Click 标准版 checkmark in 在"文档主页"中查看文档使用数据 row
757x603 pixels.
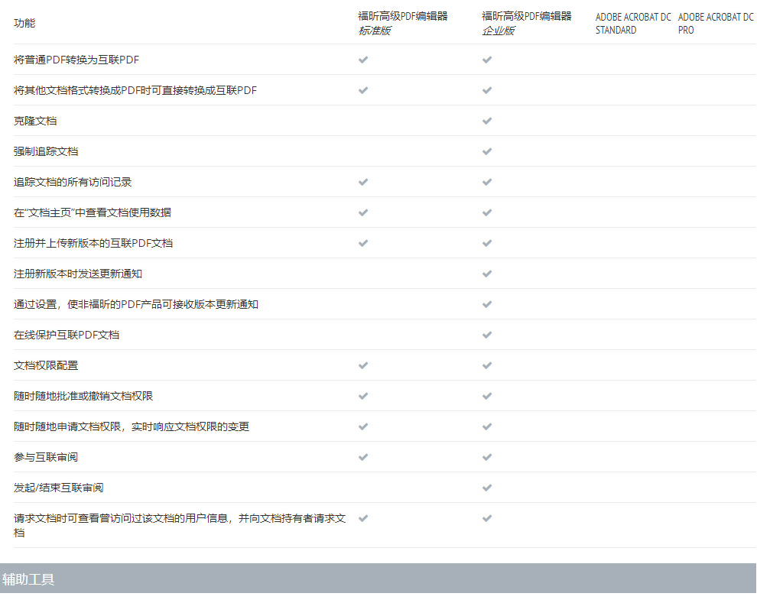[x=363, y=212]
